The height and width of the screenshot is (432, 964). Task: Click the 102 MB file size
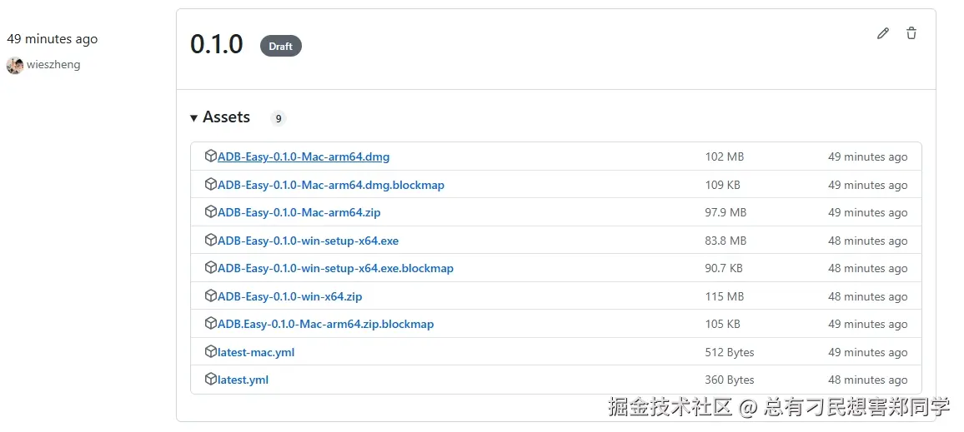point(724,156)
